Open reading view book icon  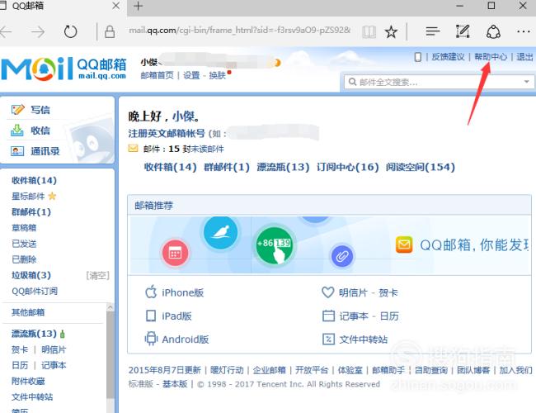tap(369, 32)
